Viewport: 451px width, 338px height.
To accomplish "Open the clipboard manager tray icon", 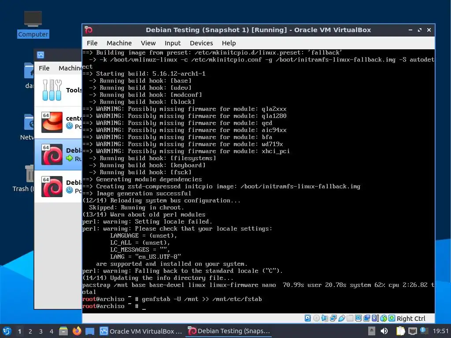I will point(400,331).
